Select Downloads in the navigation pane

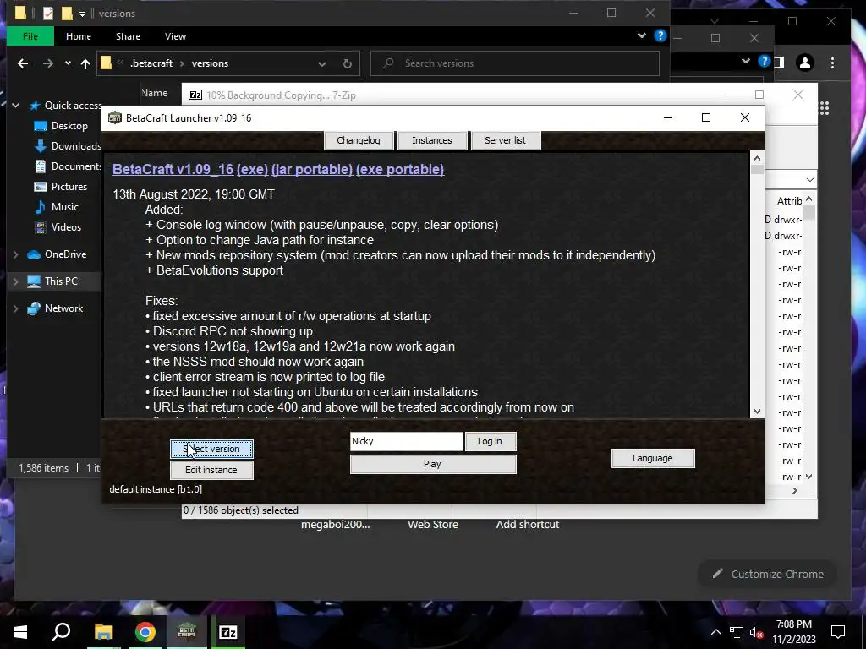click(75, 146)
